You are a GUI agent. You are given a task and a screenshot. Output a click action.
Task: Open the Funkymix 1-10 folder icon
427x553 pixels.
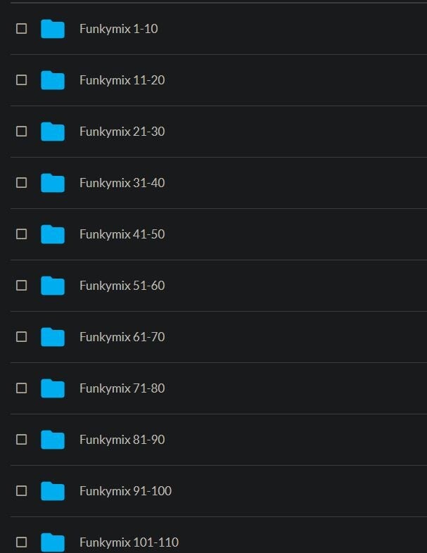53,29
